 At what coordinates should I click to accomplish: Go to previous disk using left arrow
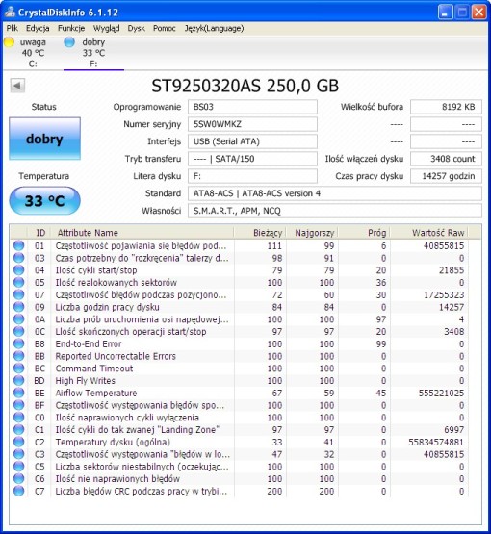17,86
